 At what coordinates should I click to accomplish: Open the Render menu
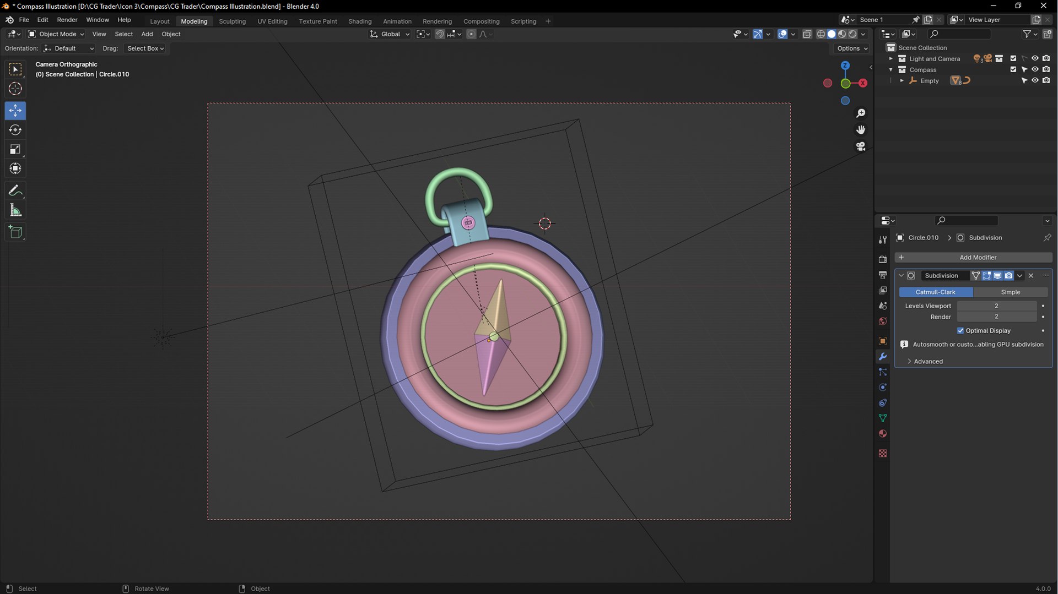[67, 20]
